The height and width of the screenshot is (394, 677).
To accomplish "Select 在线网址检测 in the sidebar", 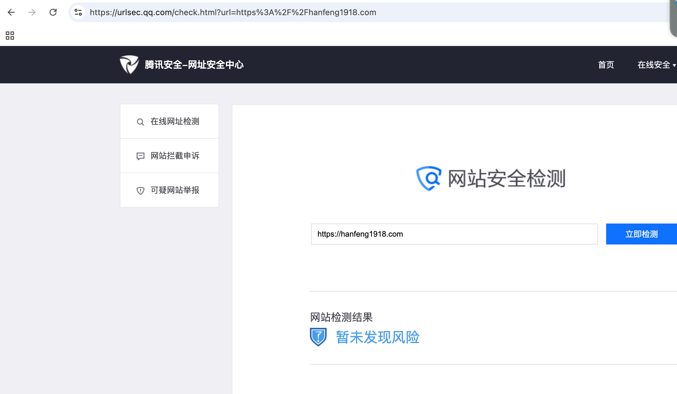I will (x=175, y=121).
